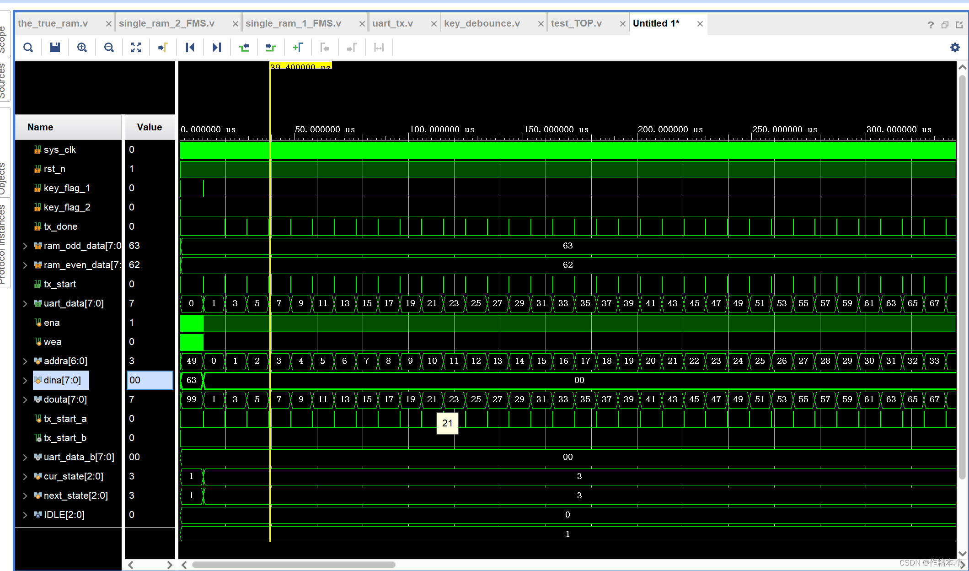Viewport: 969px width, 571px height.
Task: Click the yellow cursor time label
Action: [300, 66]
